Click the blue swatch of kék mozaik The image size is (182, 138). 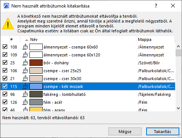[36, 86]
